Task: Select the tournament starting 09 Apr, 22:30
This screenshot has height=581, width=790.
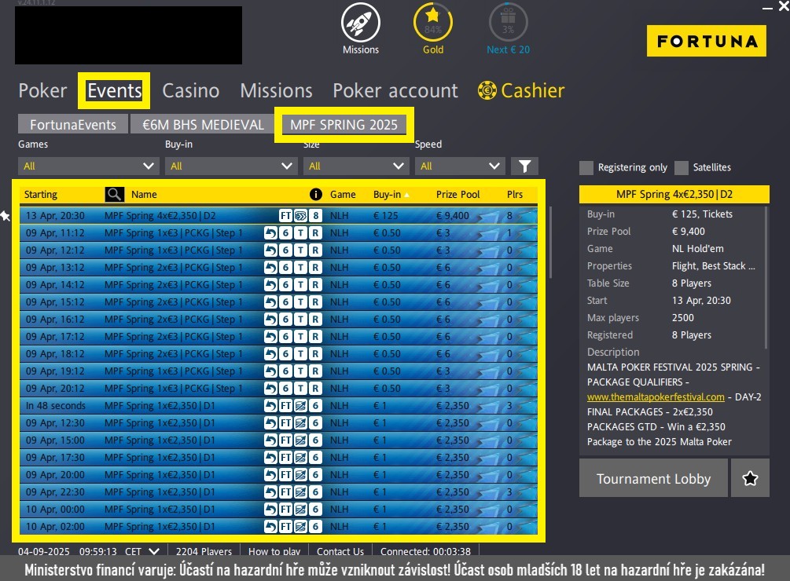Action: point(278,492)
